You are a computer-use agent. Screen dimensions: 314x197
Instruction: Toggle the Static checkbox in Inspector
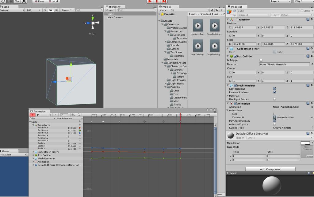(x=302, y=11)
